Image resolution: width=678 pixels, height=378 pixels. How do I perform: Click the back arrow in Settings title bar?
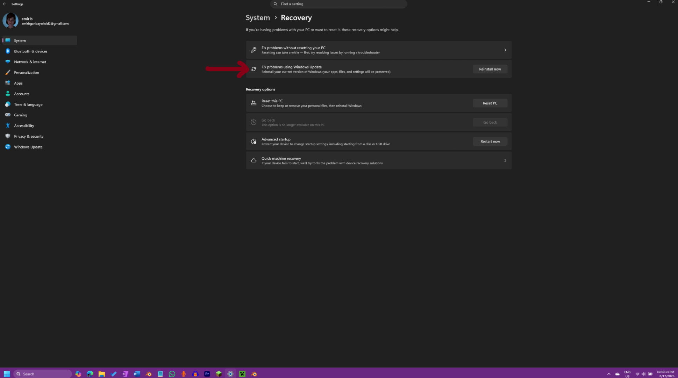click(x=5, y=4)
